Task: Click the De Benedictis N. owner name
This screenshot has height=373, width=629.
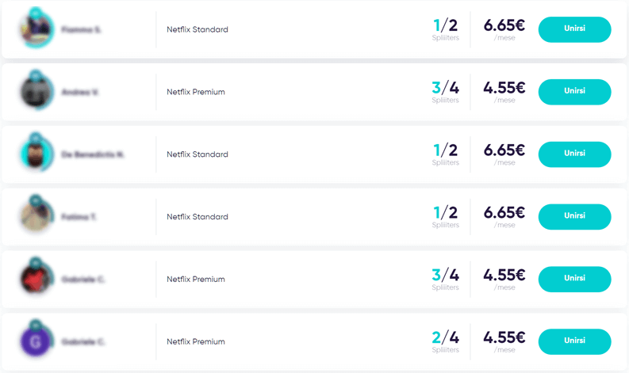Action: 93,154
